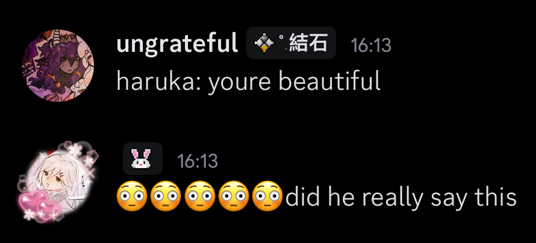Click the 16:13 timestamp beside the bunny badge
This screenshot has width=536, height=243.
(x=198, y=160)
